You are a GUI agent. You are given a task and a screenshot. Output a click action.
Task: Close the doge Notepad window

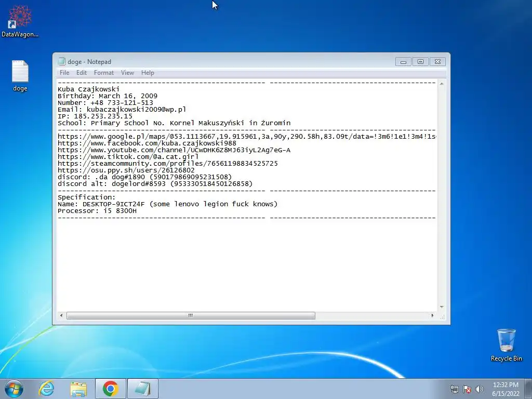tap(437, 62)
